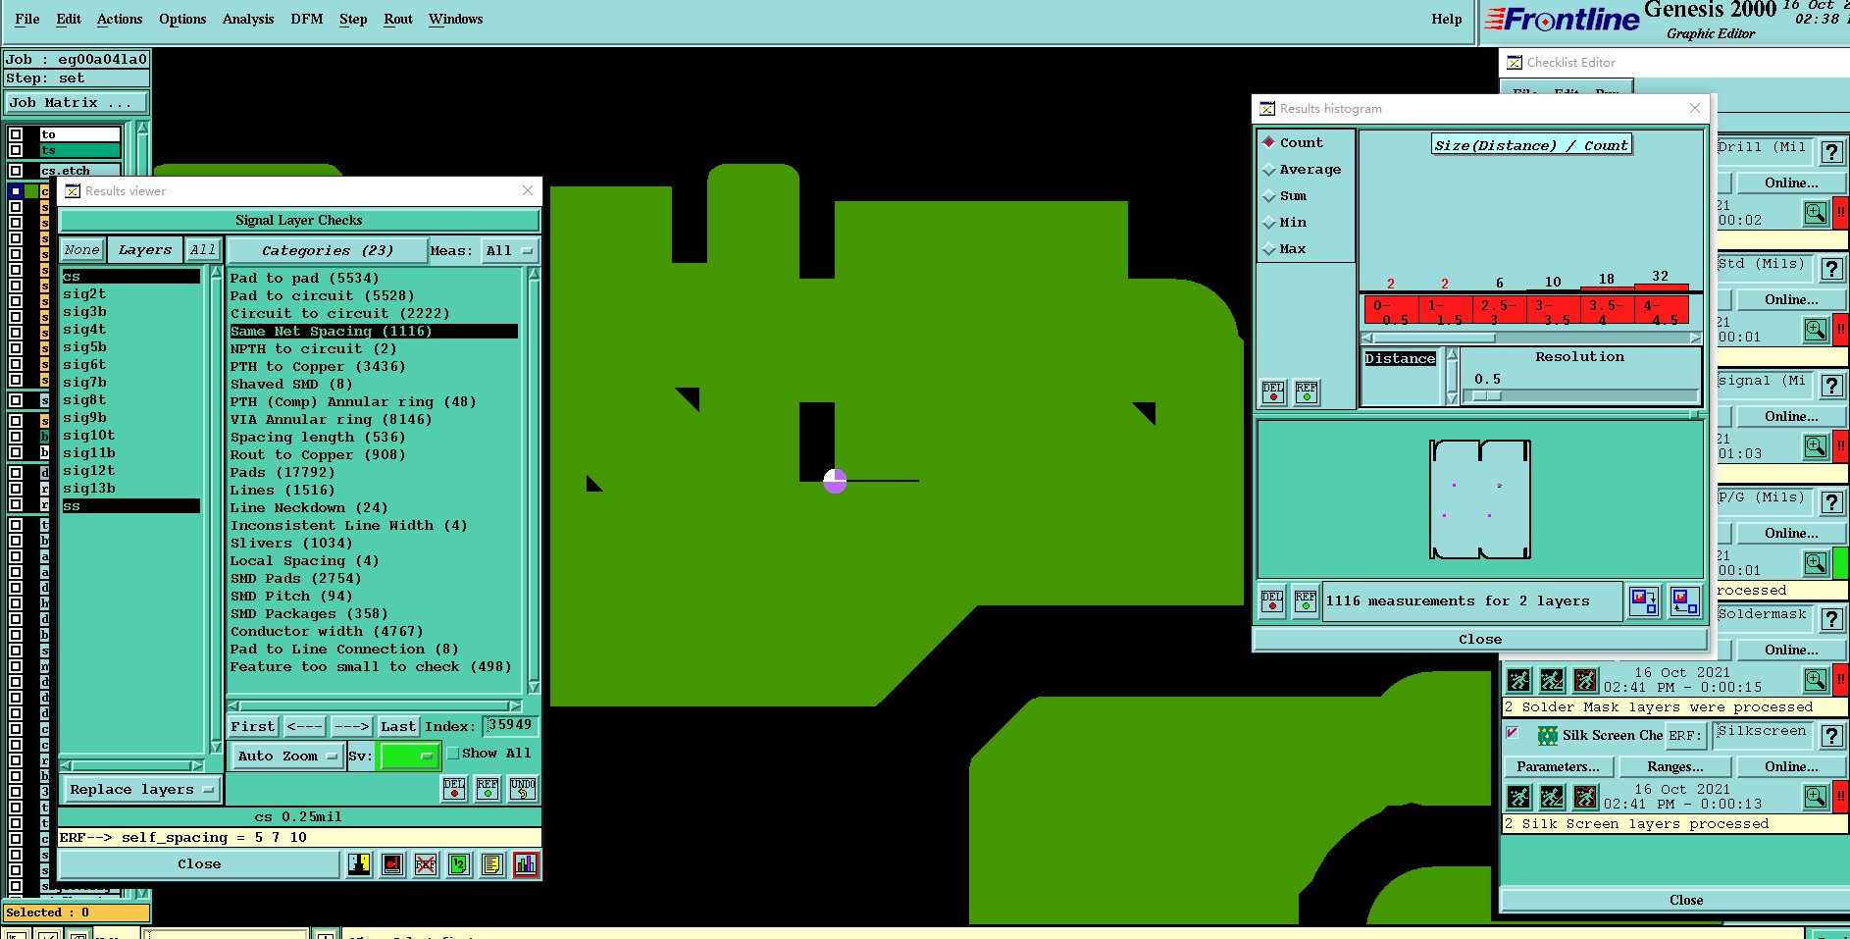
Task: Click First navigation button
Action: [253, 727]
